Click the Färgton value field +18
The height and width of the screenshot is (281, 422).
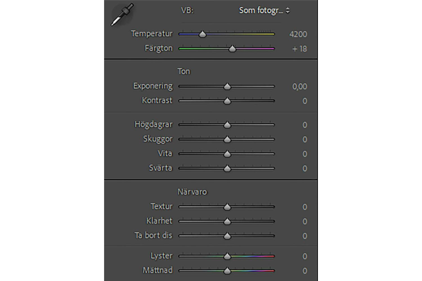click(x=299, y=49)
